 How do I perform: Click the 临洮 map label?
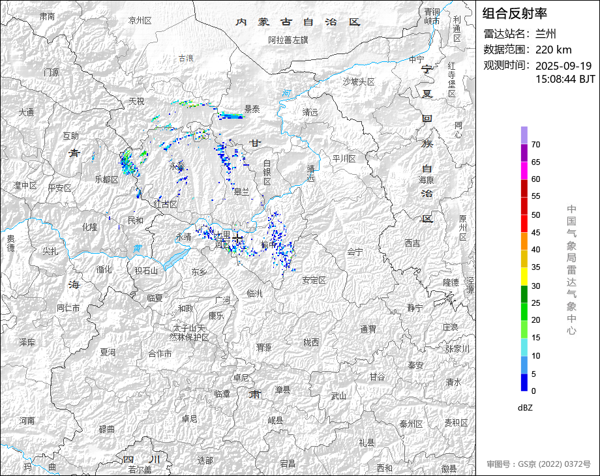[255, 293]
